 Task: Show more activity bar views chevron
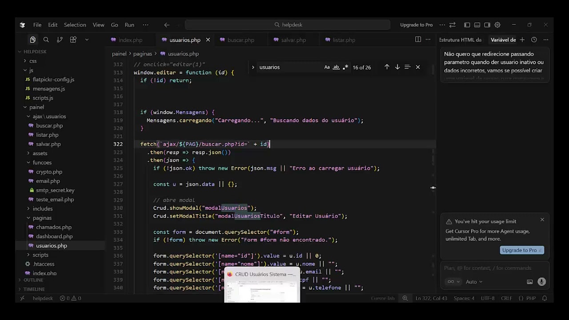click(87, 40)
